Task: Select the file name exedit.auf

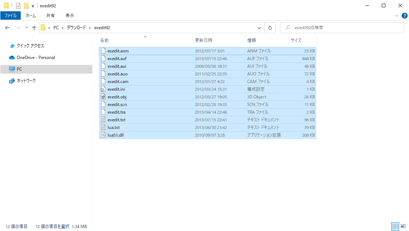Action: [x=117, y=59]
